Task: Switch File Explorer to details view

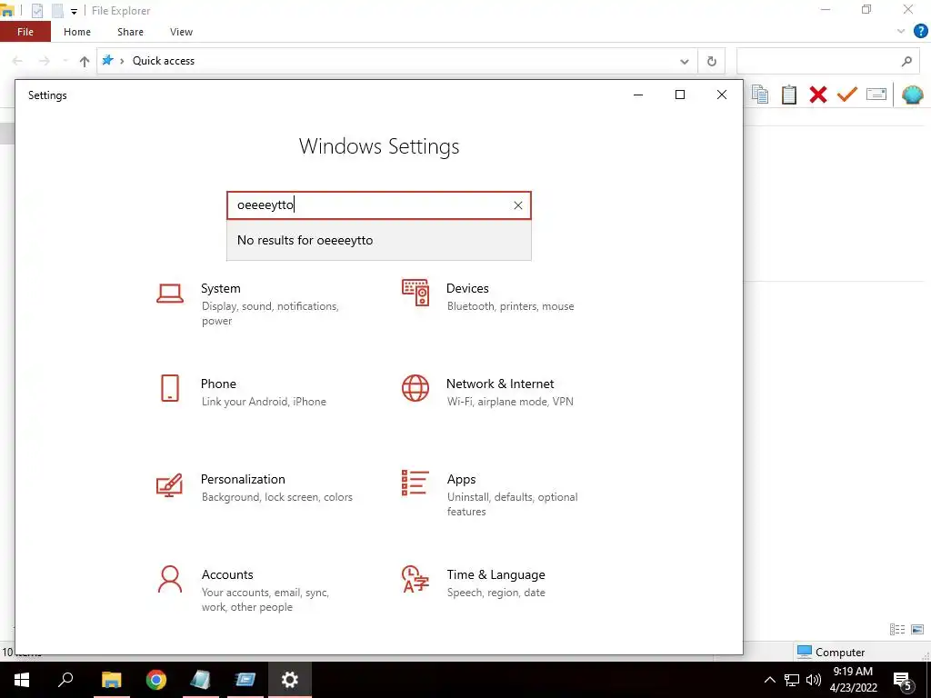Action: [x=897, y=629]
